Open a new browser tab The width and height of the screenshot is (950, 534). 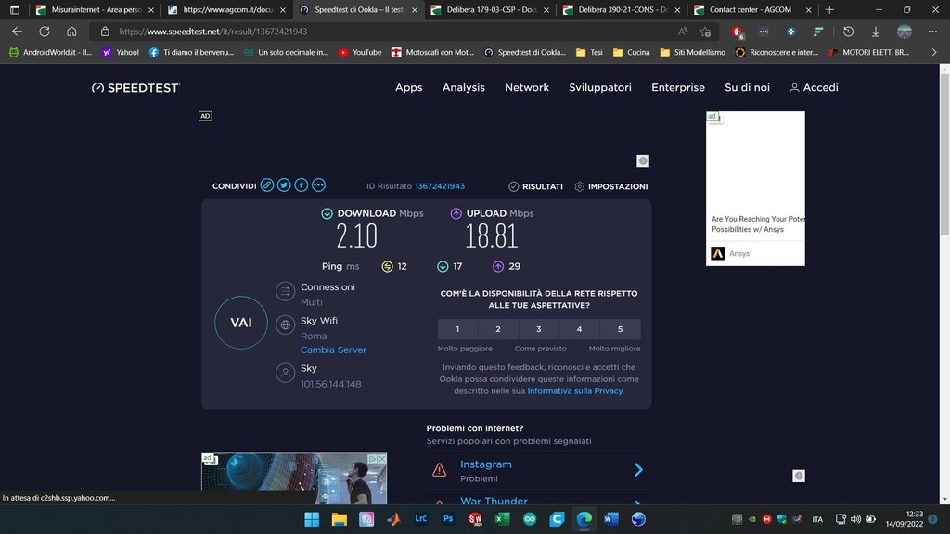click(x=829, y=9)
